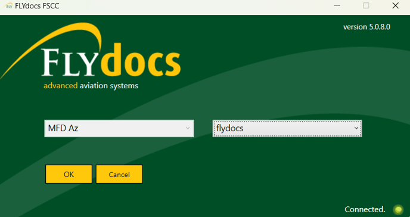This screenshot has width=410, height=217.
Task: Click the Connected. status text
Action: point(365,209)
